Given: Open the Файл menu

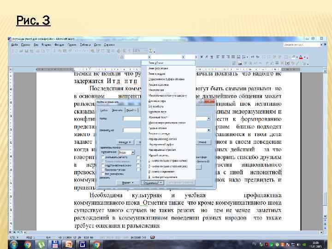Looking at the screenshot, I should pos(15,45).
